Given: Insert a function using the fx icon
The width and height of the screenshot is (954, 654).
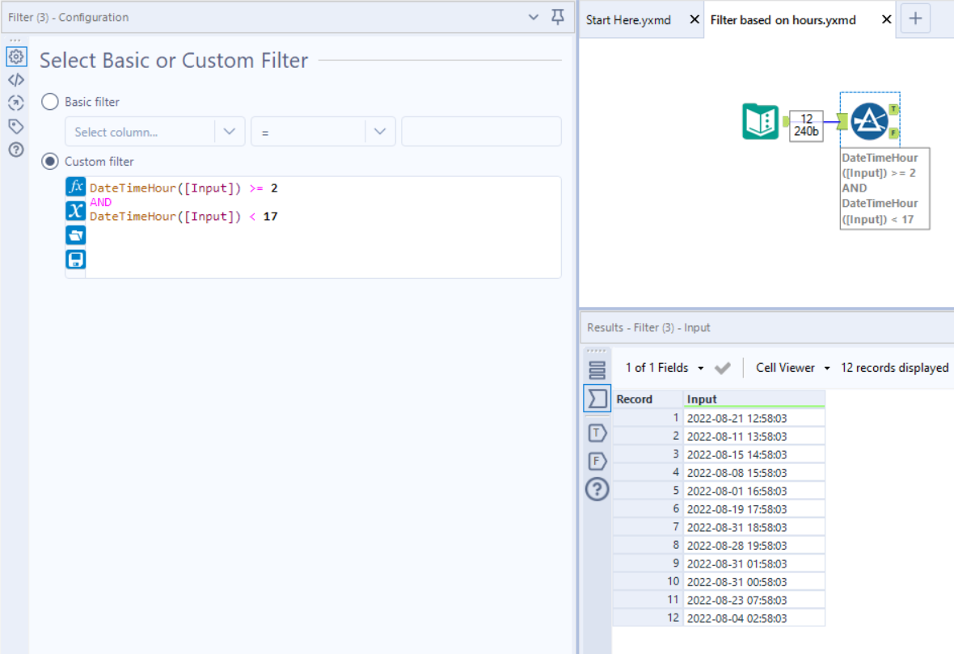Looking at the screenshot, I should pos(75,186).
